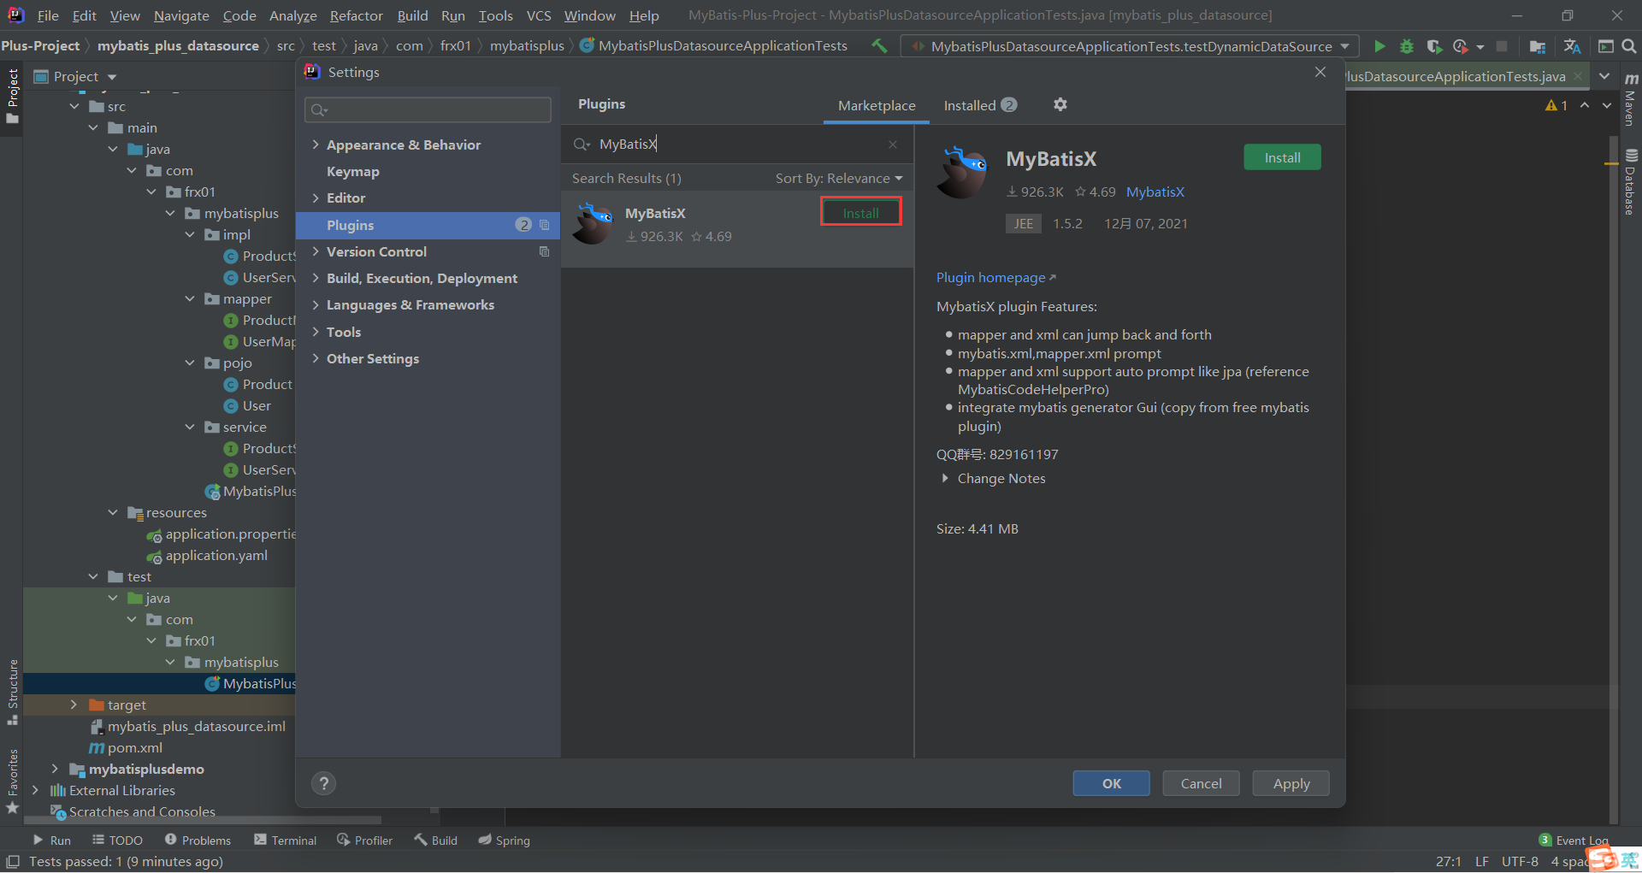Open the Event Log
Image resolution: width=1642 pixels, height=873 pixels.
[x=1574, y=841]
